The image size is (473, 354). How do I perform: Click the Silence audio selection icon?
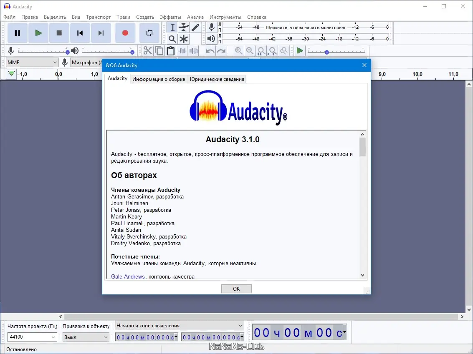[194, 50]
